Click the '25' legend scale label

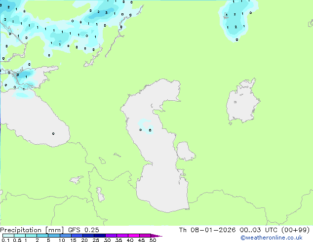click(x=96, y=240)
